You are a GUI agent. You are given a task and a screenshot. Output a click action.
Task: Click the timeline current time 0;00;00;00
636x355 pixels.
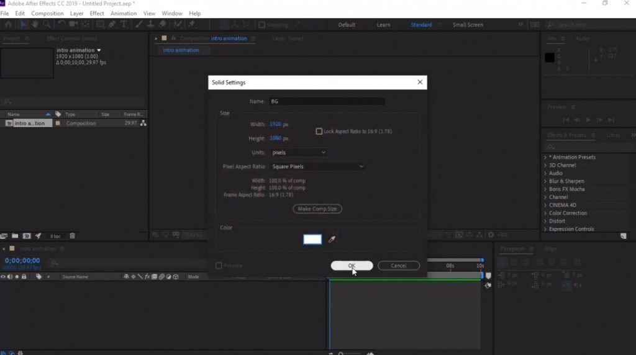[22, 261]
